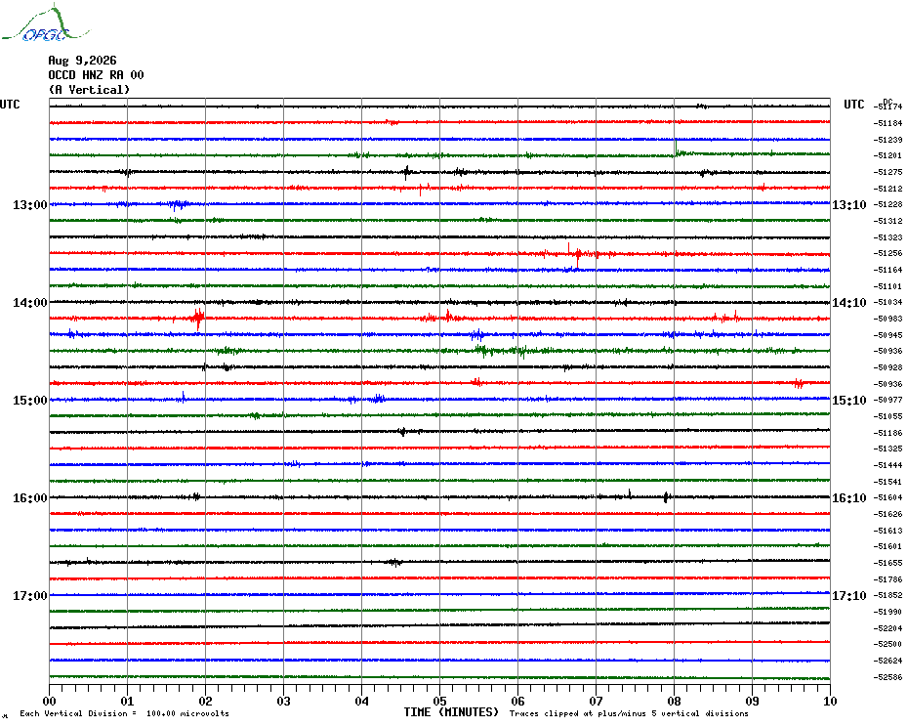
Task: Click the '13:10' time label
Action: point(849,204)
